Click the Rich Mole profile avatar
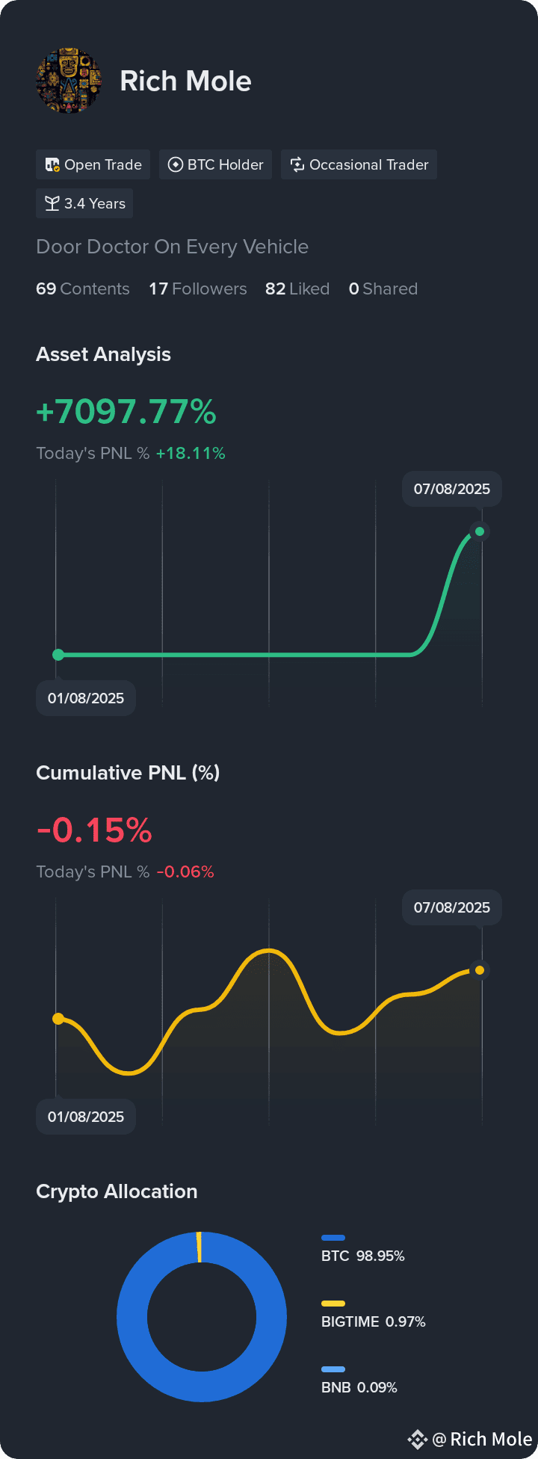The height and width of the screenshot is (1459, 538). click(69, 81)
